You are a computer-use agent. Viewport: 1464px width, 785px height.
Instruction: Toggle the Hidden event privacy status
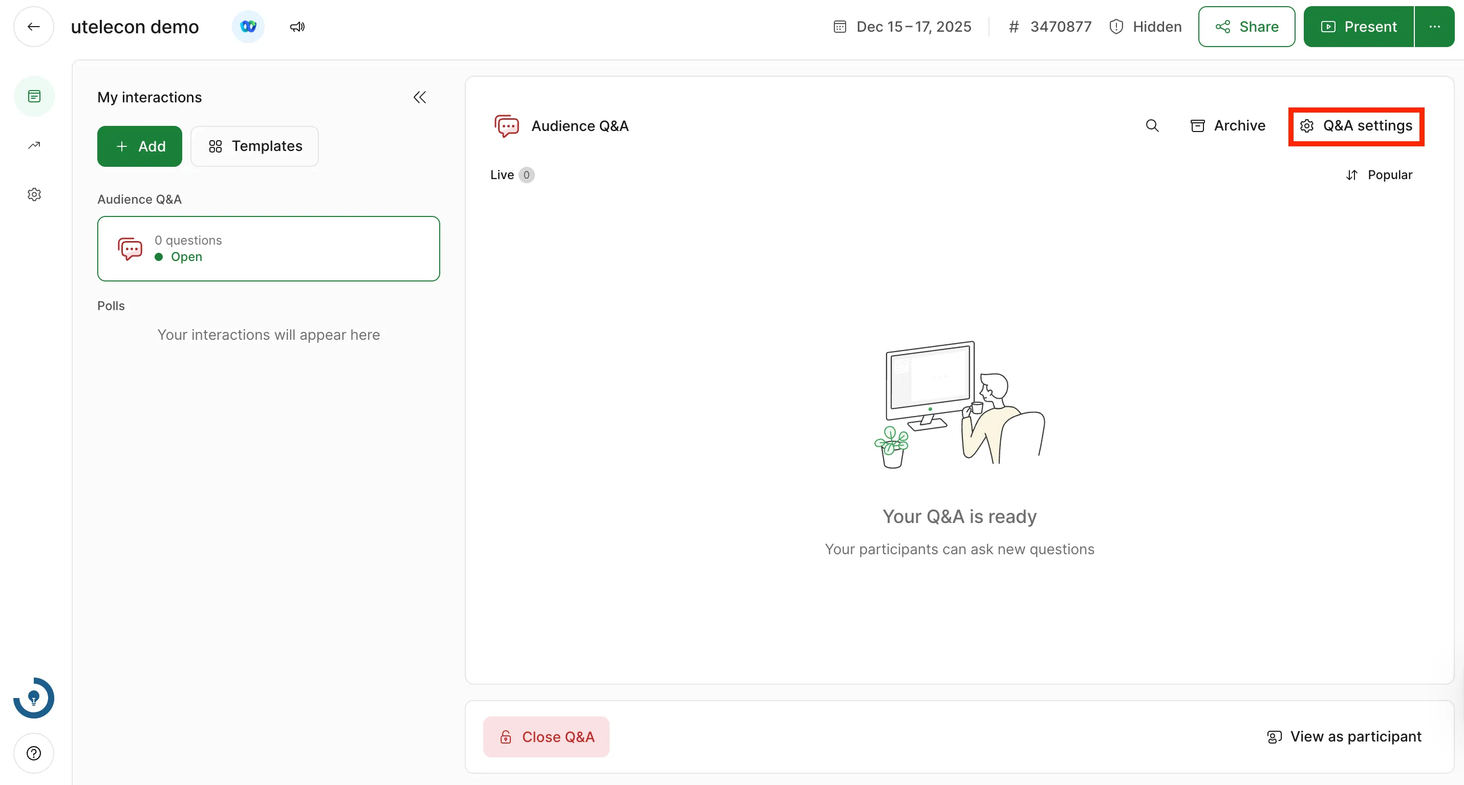(1145, 27)
